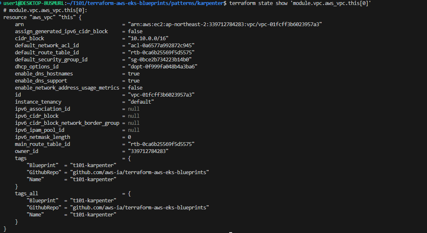427x233 pixels.
Task: Click the "GithubRepo" value under tags
Action: pos(139,172)
